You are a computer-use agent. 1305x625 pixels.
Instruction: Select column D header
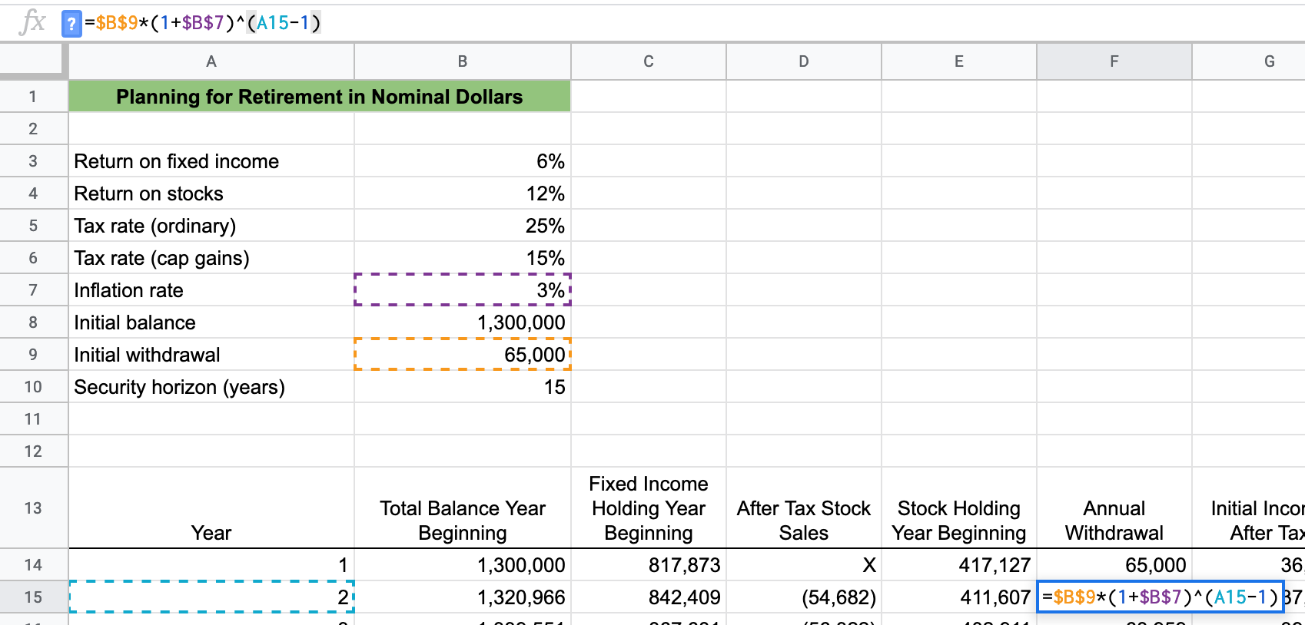pos(804,61)
